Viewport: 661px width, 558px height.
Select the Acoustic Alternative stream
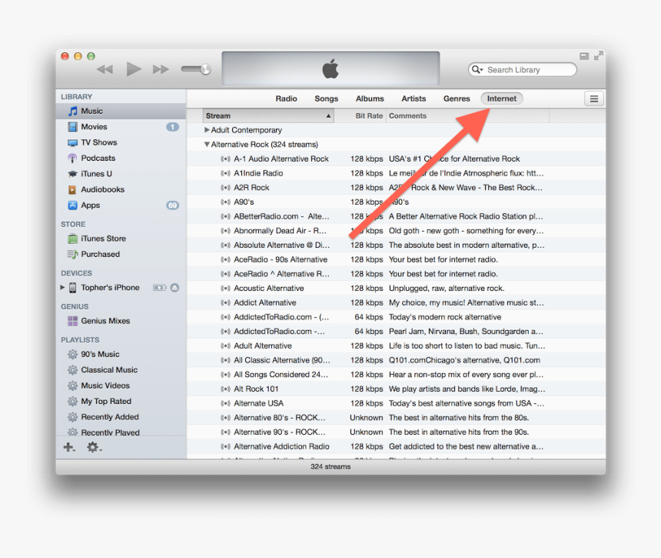pyautogui.click(x=397, y=289)
